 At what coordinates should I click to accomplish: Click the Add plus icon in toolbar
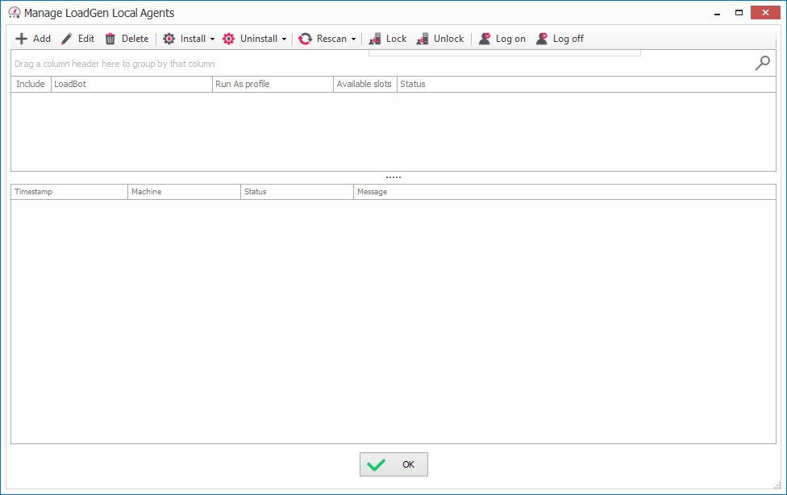coord(22,39)
